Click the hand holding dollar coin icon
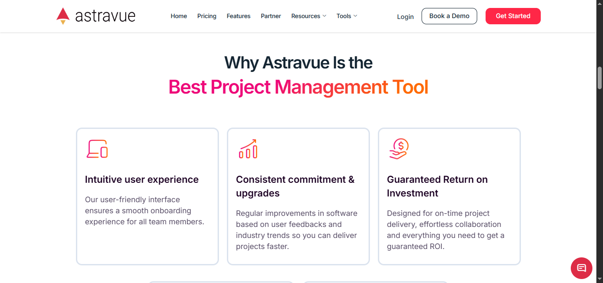This screenshot has height=283, width=603. 399,149
